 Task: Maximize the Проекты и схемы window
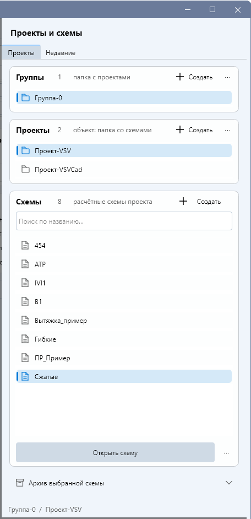pyautogui.click(x=212, y=9)
